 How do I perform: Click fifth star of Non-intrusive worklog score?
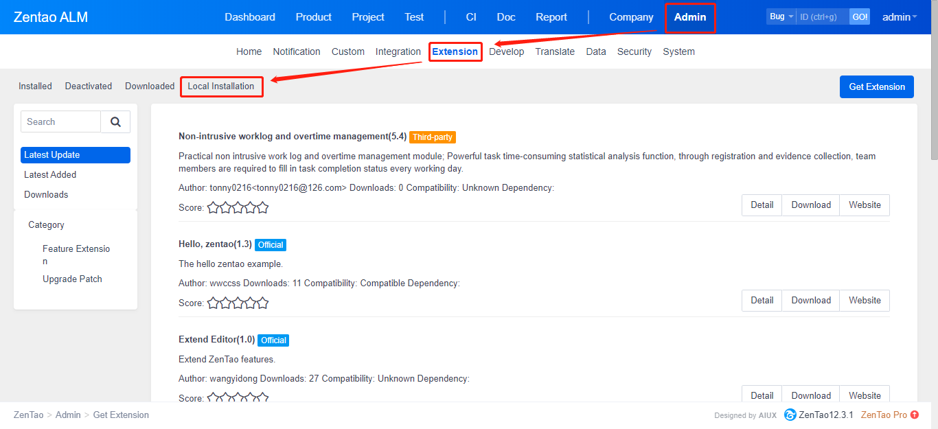point(262,208)
